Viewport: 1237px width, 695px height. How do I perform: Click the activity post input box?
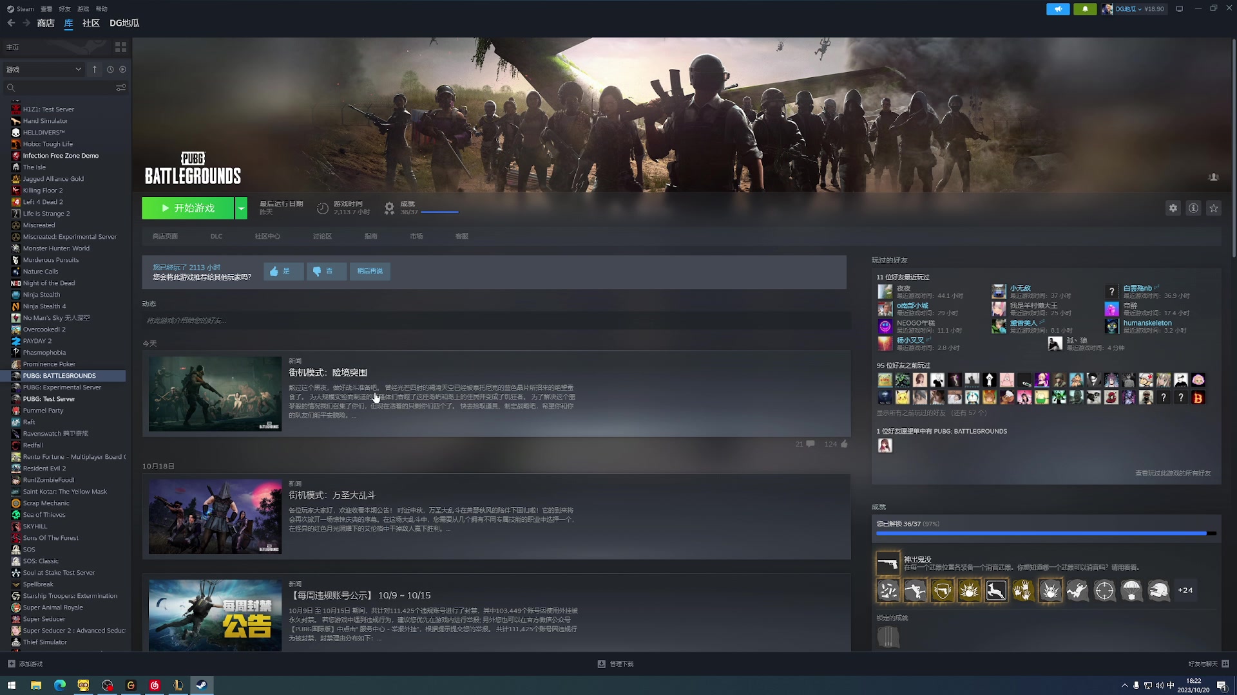pos(496,320)
